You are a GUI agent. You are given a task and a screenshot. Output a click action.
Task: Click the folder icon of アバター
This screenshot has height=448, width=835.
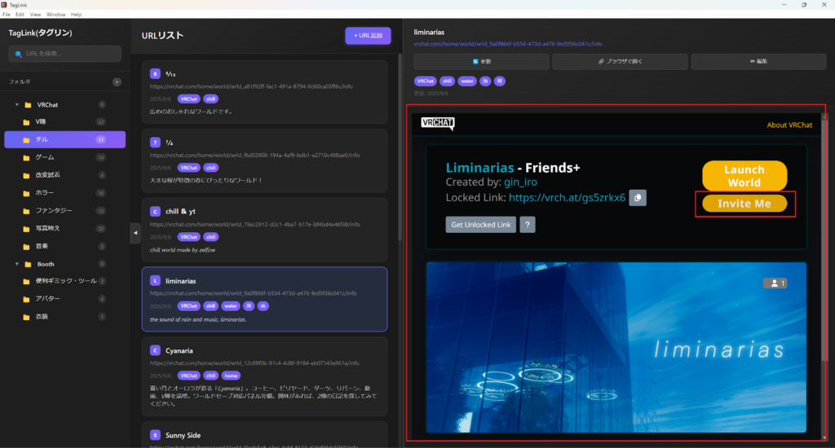(26, 299)
